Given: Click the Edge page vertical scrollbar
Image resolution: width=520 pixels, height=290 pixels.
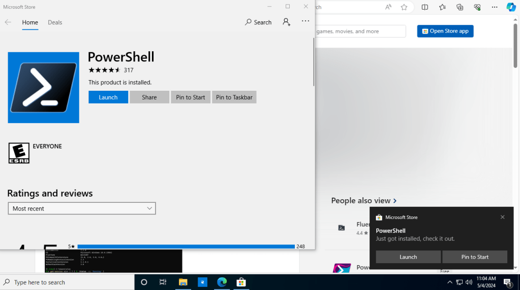Looking at the screenshot, I should (515, 46).
